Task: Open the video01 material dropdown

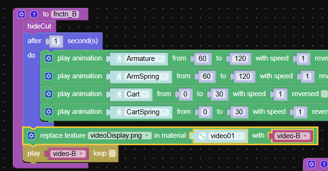Action: click(x=226, y=136)
